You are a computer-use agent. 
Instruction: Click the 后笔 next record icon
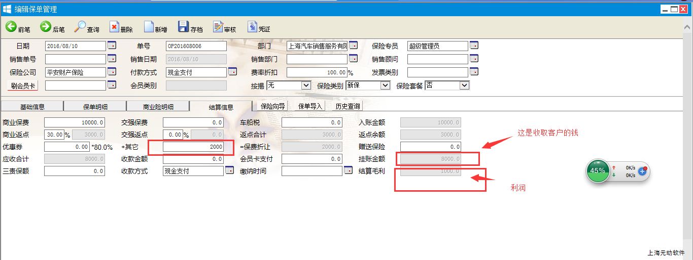46,27
